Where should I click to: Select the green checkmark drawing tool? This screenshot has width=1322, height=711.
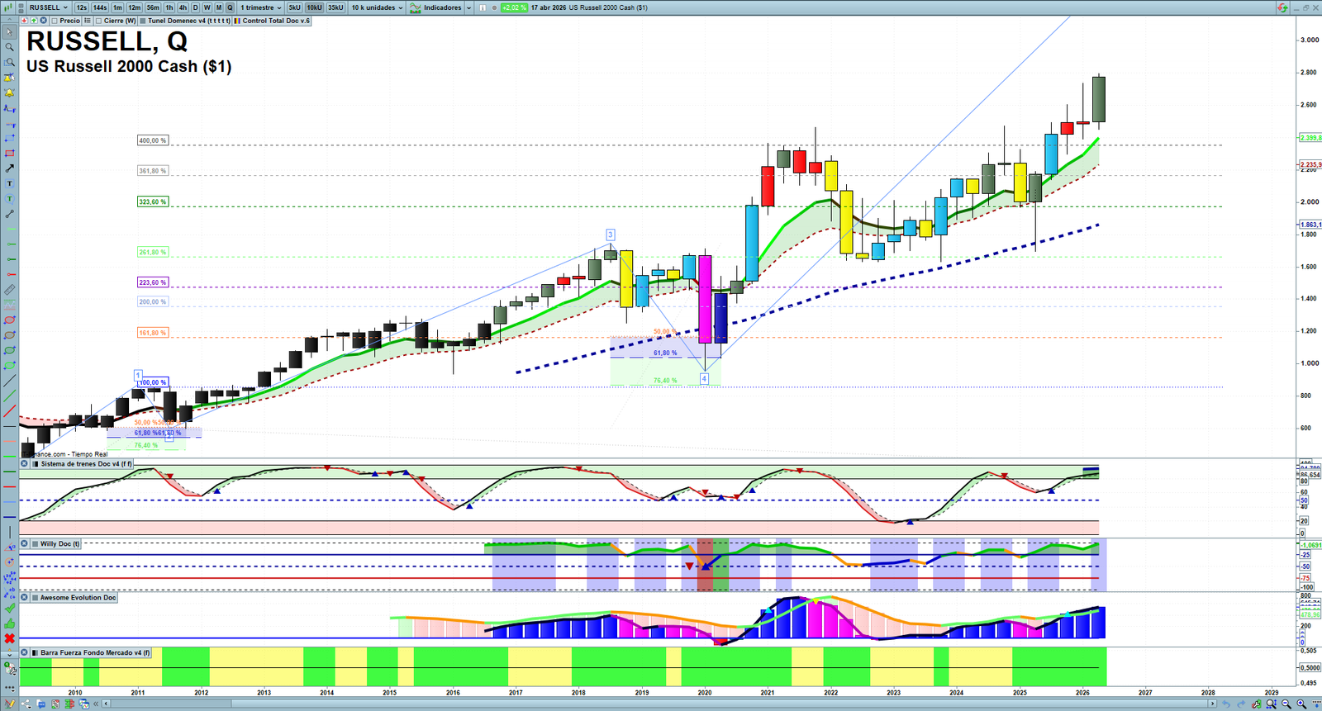[x=10, y=608]
